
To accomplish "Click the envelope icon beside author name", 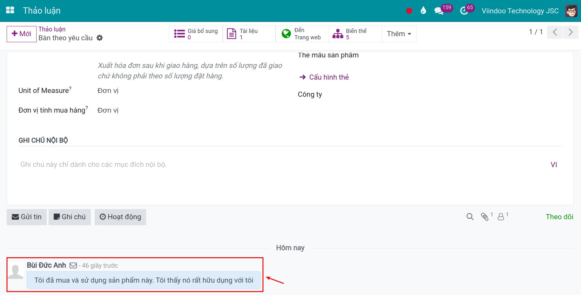I will (73, 265).
